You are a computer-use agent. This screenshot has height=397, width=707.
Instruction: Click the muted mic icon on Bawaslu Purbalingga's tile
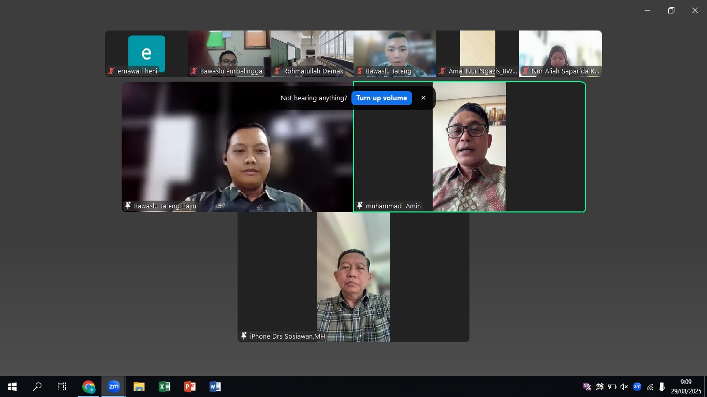pos(194,72)
